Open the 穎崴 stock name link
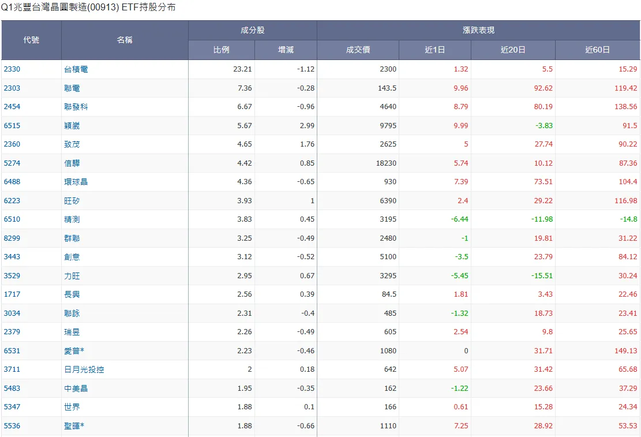The image size is (641, 437). [x=72, y=126]
